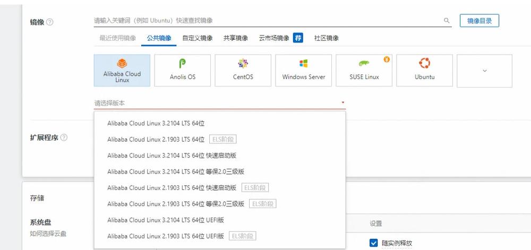This screenshot has height=250, width=531.
Task: Toggle the 随实例释放 checkbox
Action: (373, 243)
